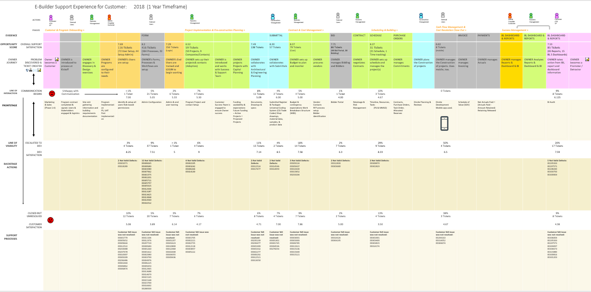Select blue Construction Management icon above SUBMITTAL column
The height and width of the screenshot is (292, 591).
pos(273,16)
